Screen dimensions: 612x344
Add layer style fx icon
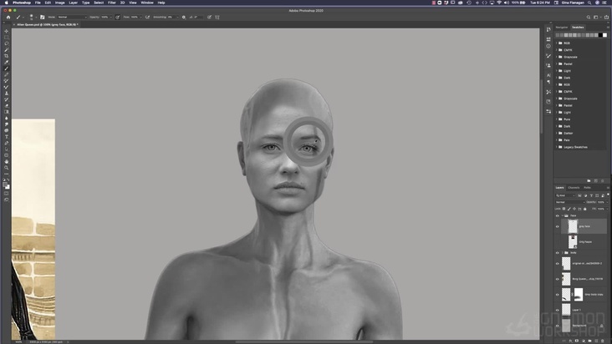pos(571,341)
